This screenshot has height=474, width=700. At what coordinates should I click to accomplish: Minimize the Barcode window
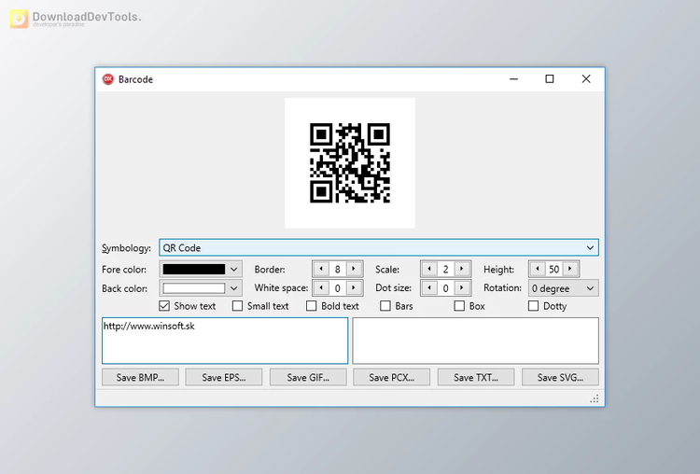click(x=514, y=79)
